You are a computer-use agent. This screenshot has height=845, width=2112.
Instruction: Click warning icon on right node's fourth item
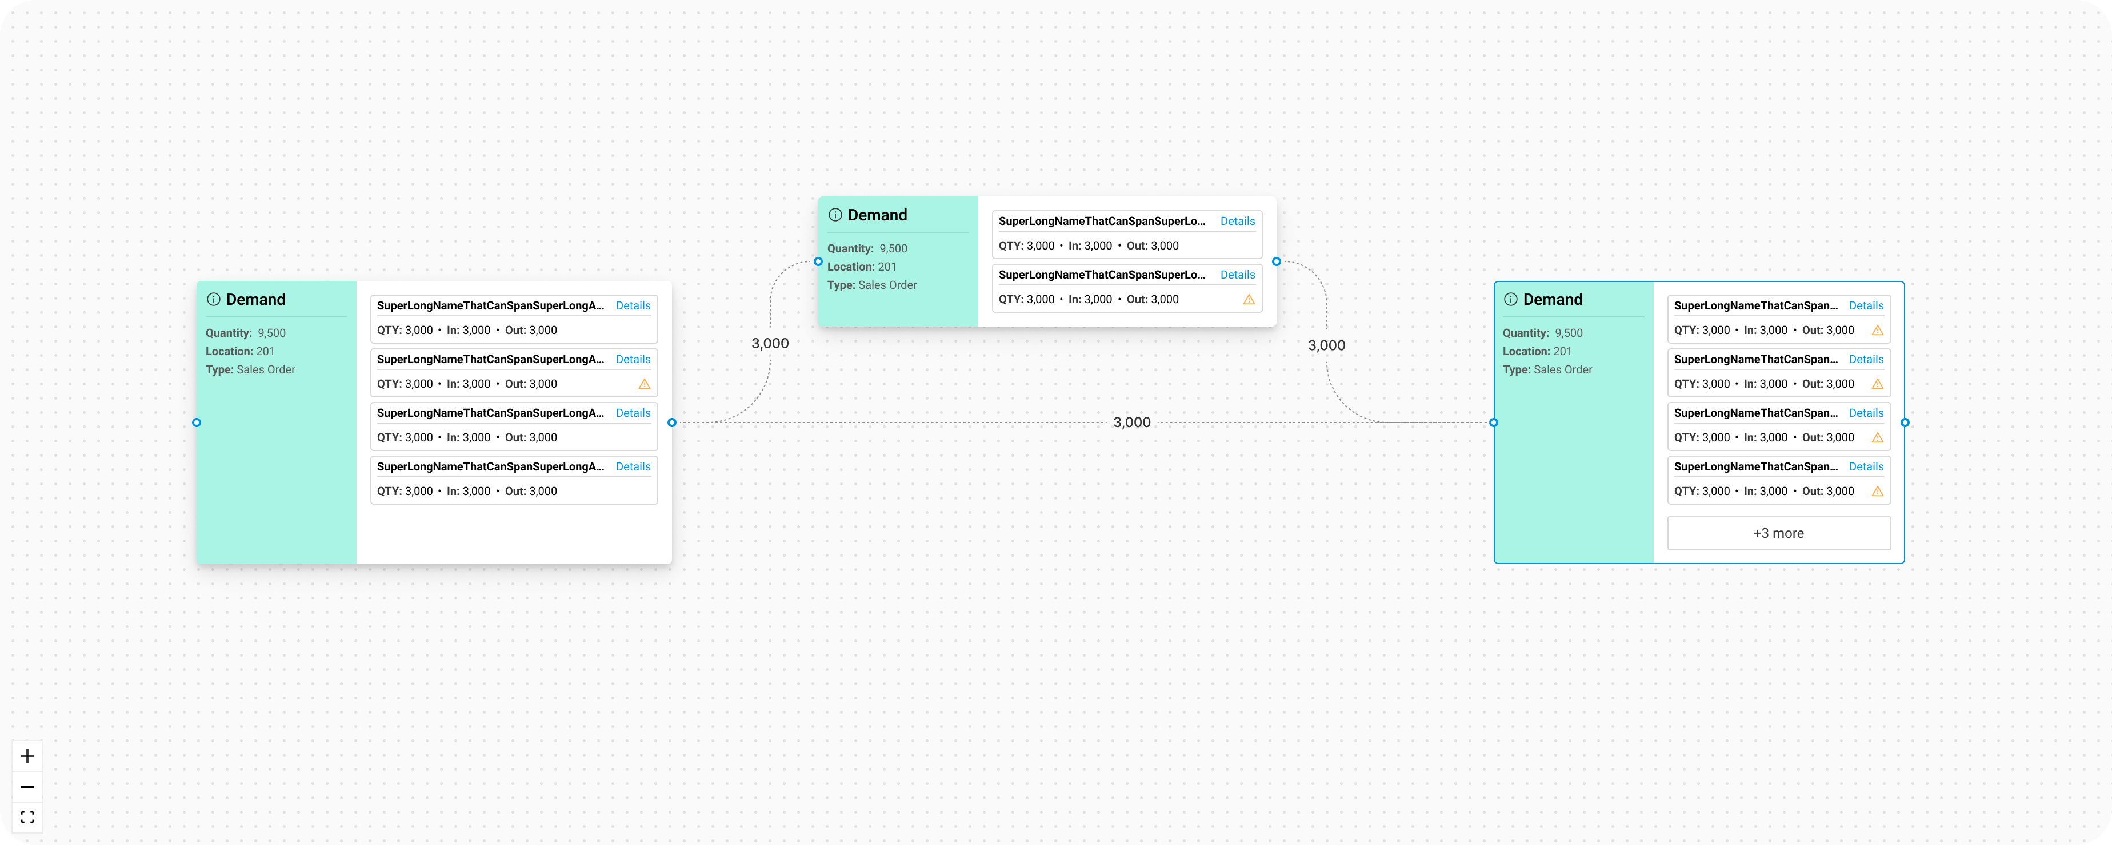click(1878, 491)
